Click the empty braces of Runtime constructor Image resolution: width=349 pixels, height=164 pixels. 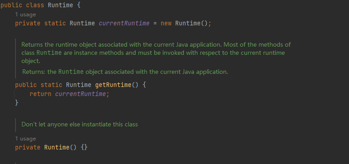84,147
